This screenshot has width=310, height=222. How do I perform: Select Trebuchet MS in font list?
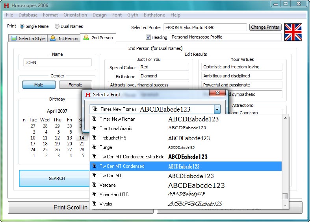click(186, 138)
